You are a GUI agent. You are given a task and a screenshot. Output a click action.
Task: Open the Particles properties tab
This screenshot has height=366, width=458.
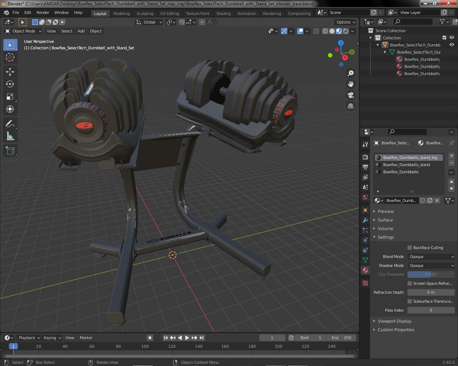(x=365, y=230)
